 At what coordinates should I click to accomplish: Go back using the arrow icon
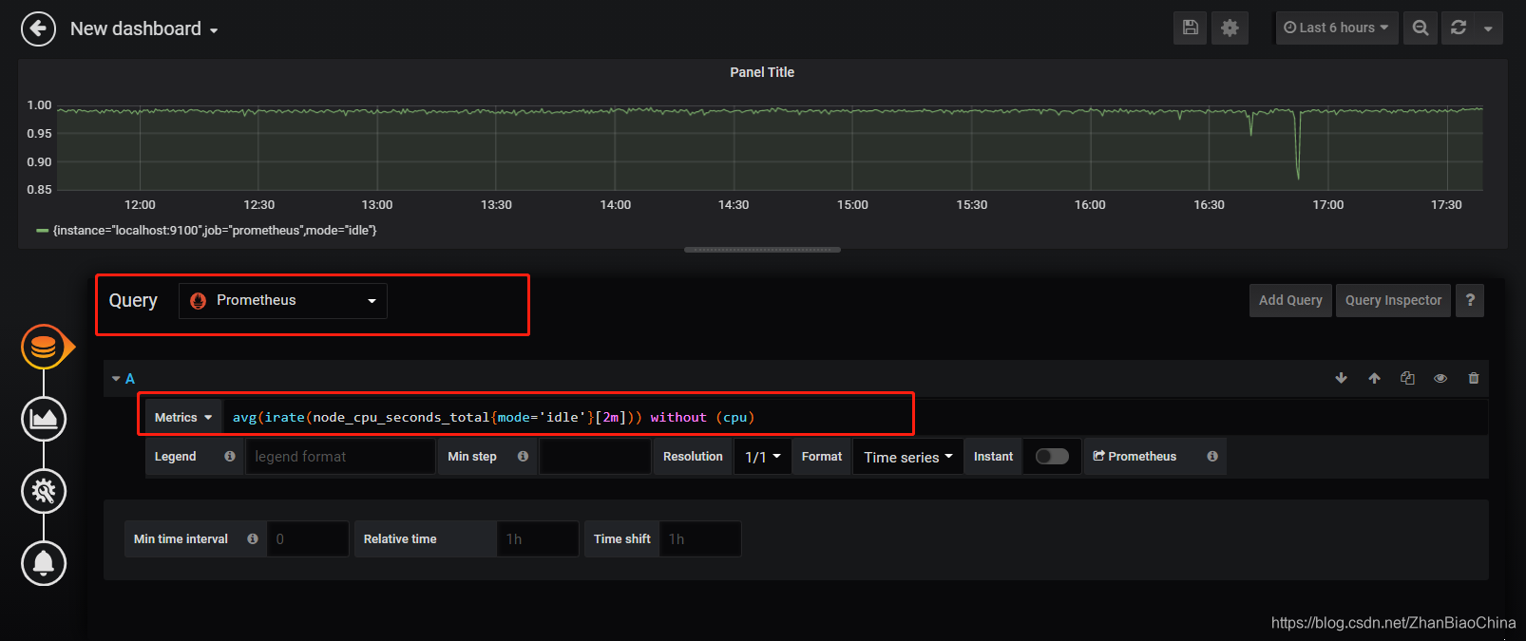[x=39, y=28]
